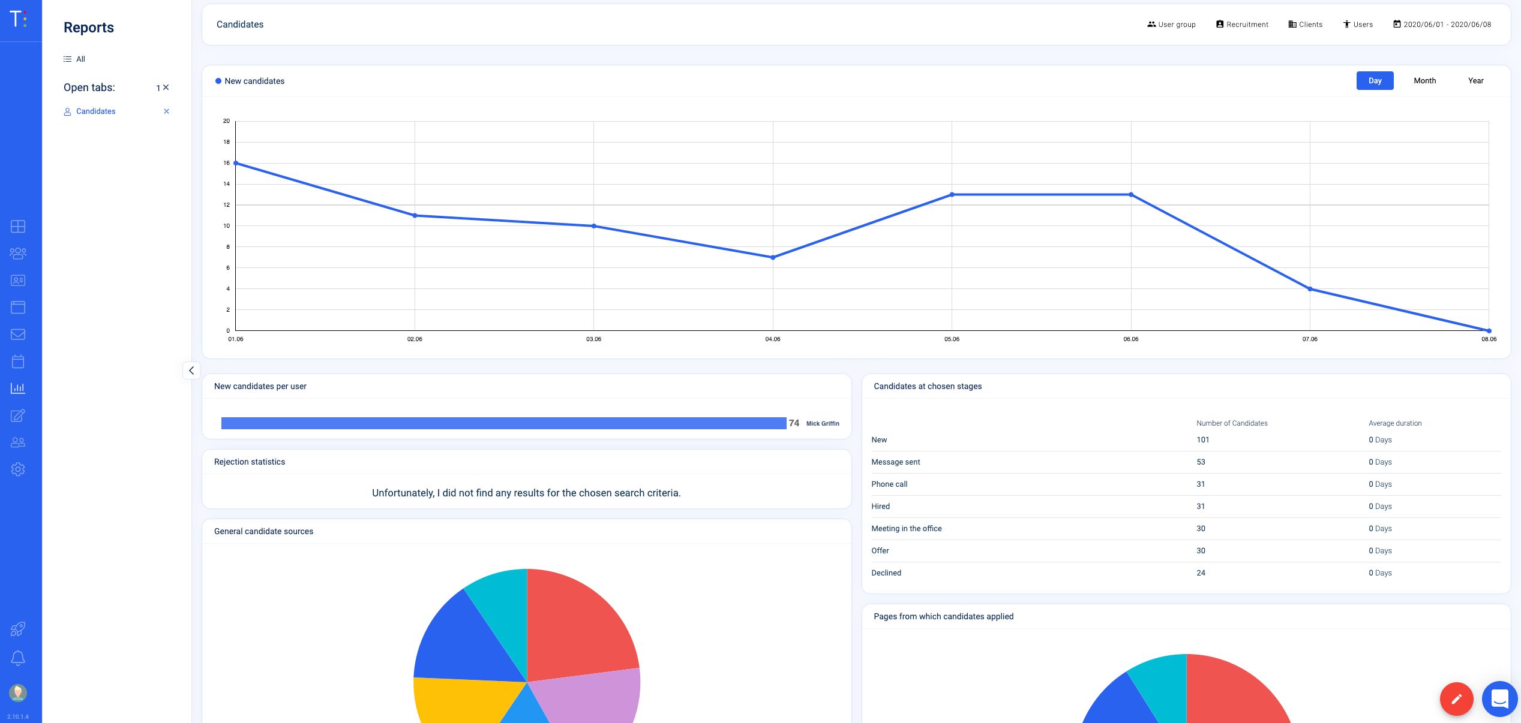The height and width of the screenshot is (723, 1521).
Task: Toggle the New candidates legend item
Action: pos(250,82)
